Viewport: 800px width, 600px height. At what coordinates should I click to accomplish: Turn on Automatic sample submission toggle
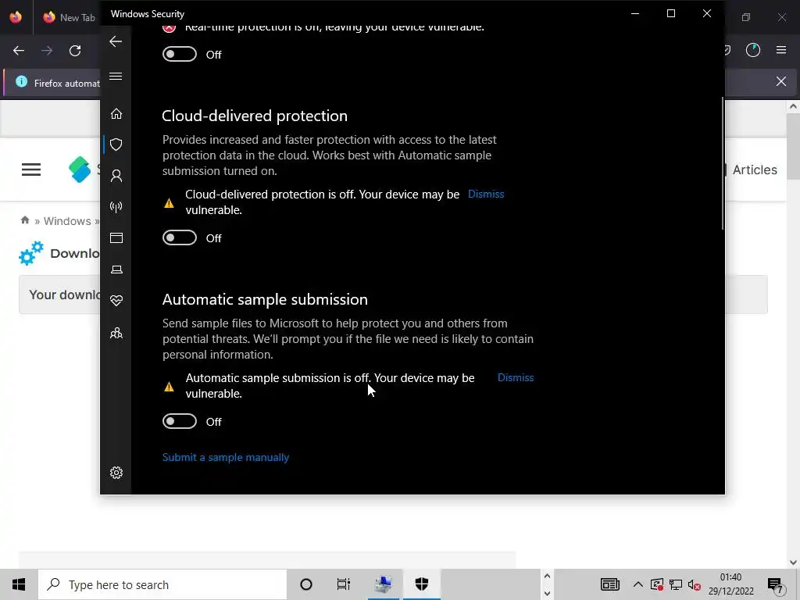tap(180, 421)
